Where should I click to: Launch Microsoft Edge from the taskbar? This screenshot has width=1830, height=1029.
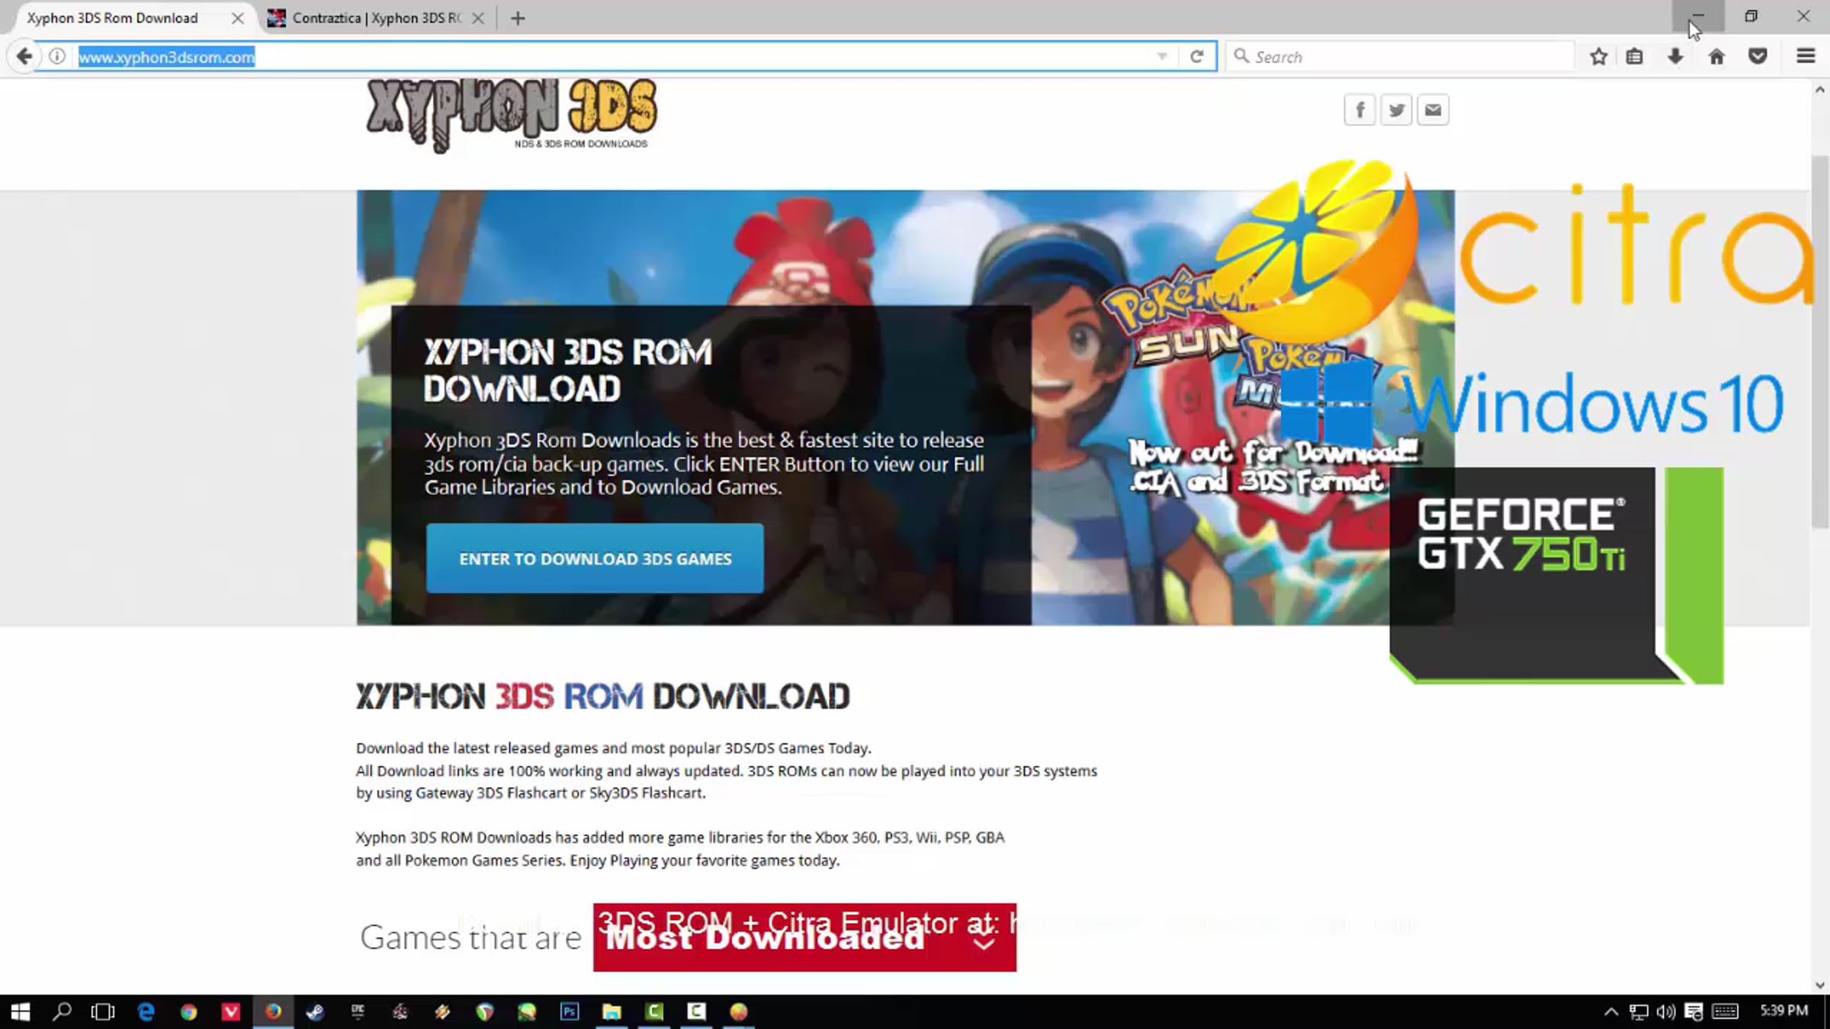pos(146,1011)
